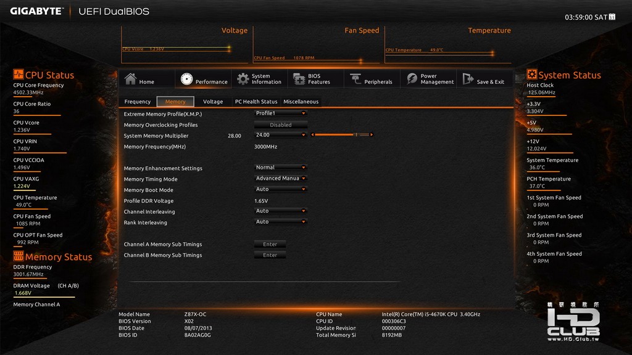Click the Disabled Memory Overclocking Profiles button
Image resolution: width=632 pixels, height=355 pixels.
pos(281,124)
